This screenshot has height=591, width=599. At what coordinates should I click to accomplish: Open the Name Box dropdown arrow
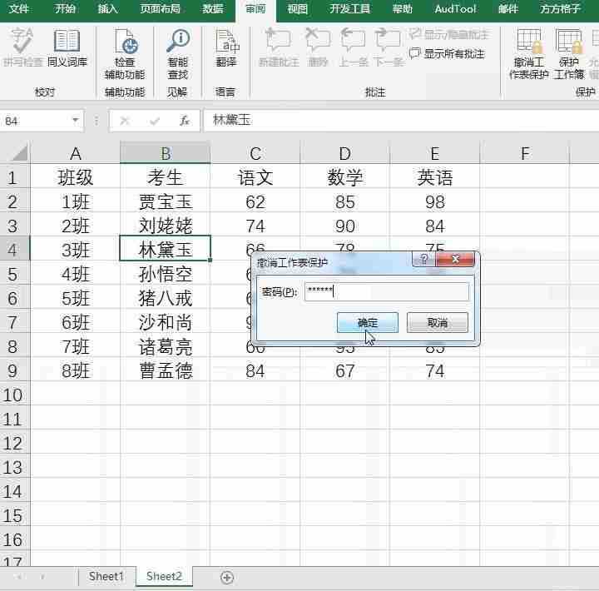point(76,121)
